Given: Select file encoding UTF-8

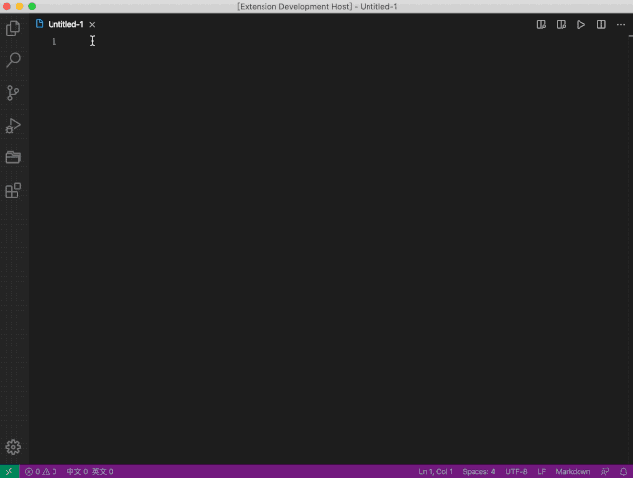Looking at the screenshot, I should coord(516,471).
